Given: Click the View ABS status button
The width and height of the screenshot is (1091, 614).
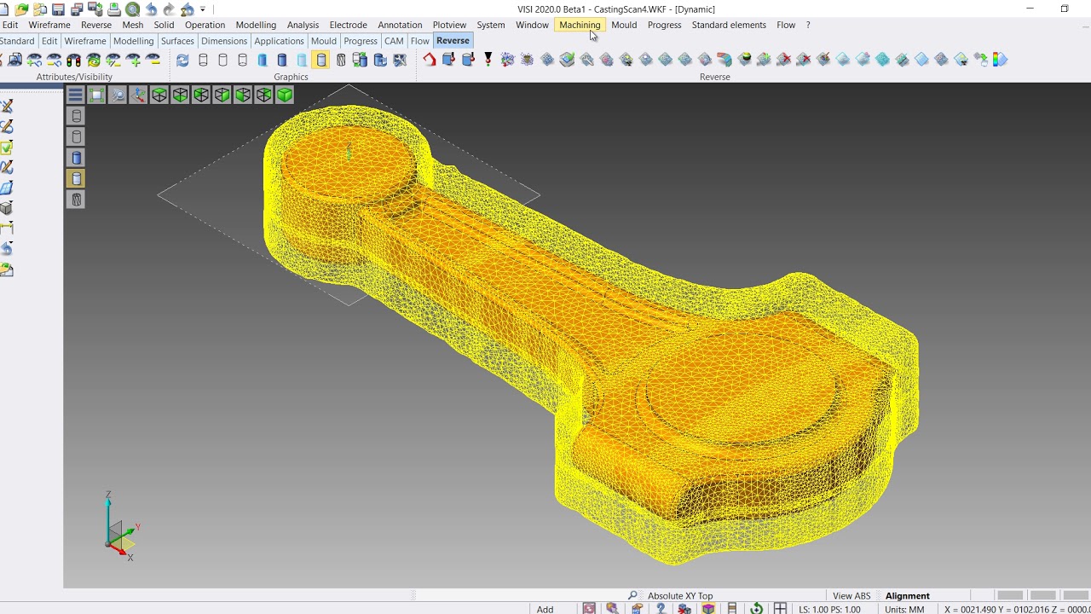Looking at the screenshot, I should (x=851, y=596).
